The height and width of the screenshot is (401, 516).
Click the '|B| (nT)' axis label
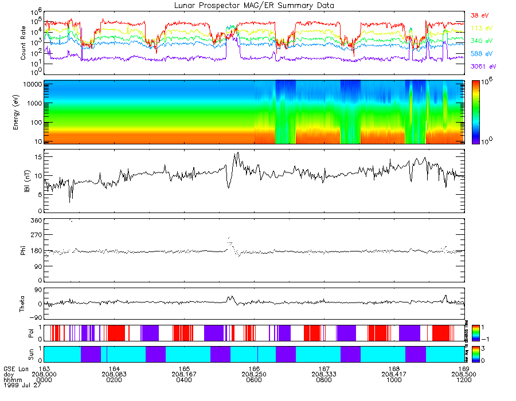tap(27, 181)
